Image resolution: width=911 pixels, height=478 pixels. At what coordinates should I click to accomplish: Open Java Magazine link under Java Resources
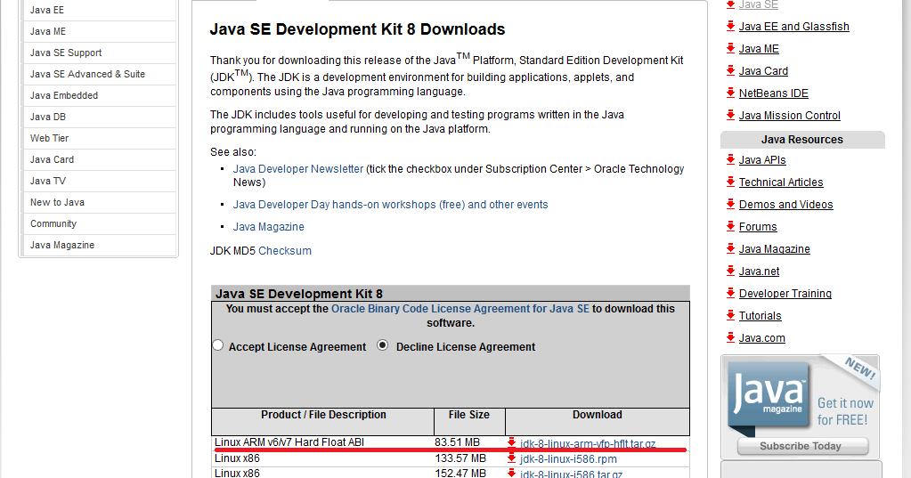click(x=775, y=249)
